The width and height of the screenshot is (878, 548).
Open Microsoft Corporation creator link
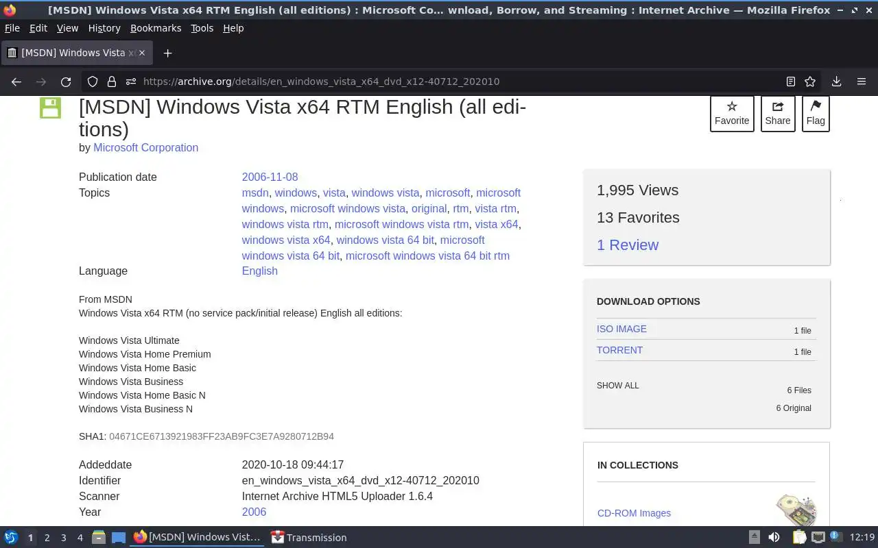click(x=145, y=147)
